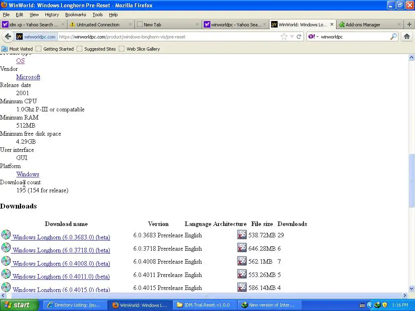415x311 pixels.
Task: Open the OS product type link
Action: click(20, 61)
